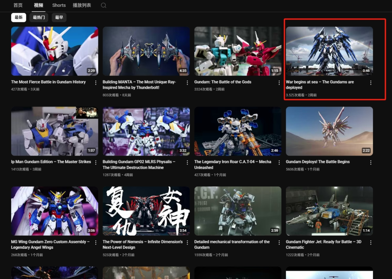This screenshot has height=279, width=392.
Task: Sort videos by 最新 chip
Action: 18,18
